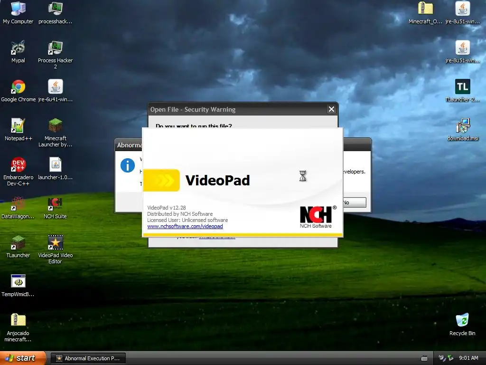Viewport: 486px width, 365px height.
Task: Select the jre-6u41-win Java installer icon
Action: pos(55,91)
